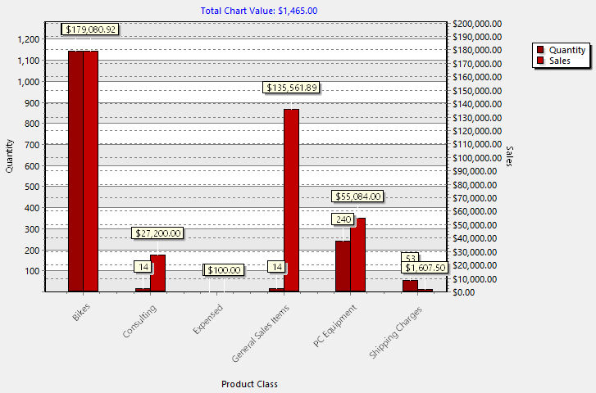
Task: Select the $1,607.50 data label
Action: pos(425,268)
